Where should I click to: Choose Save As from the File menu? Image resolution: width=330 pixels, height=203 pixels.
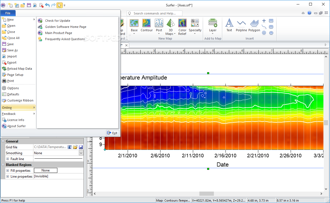click(18, 50)
